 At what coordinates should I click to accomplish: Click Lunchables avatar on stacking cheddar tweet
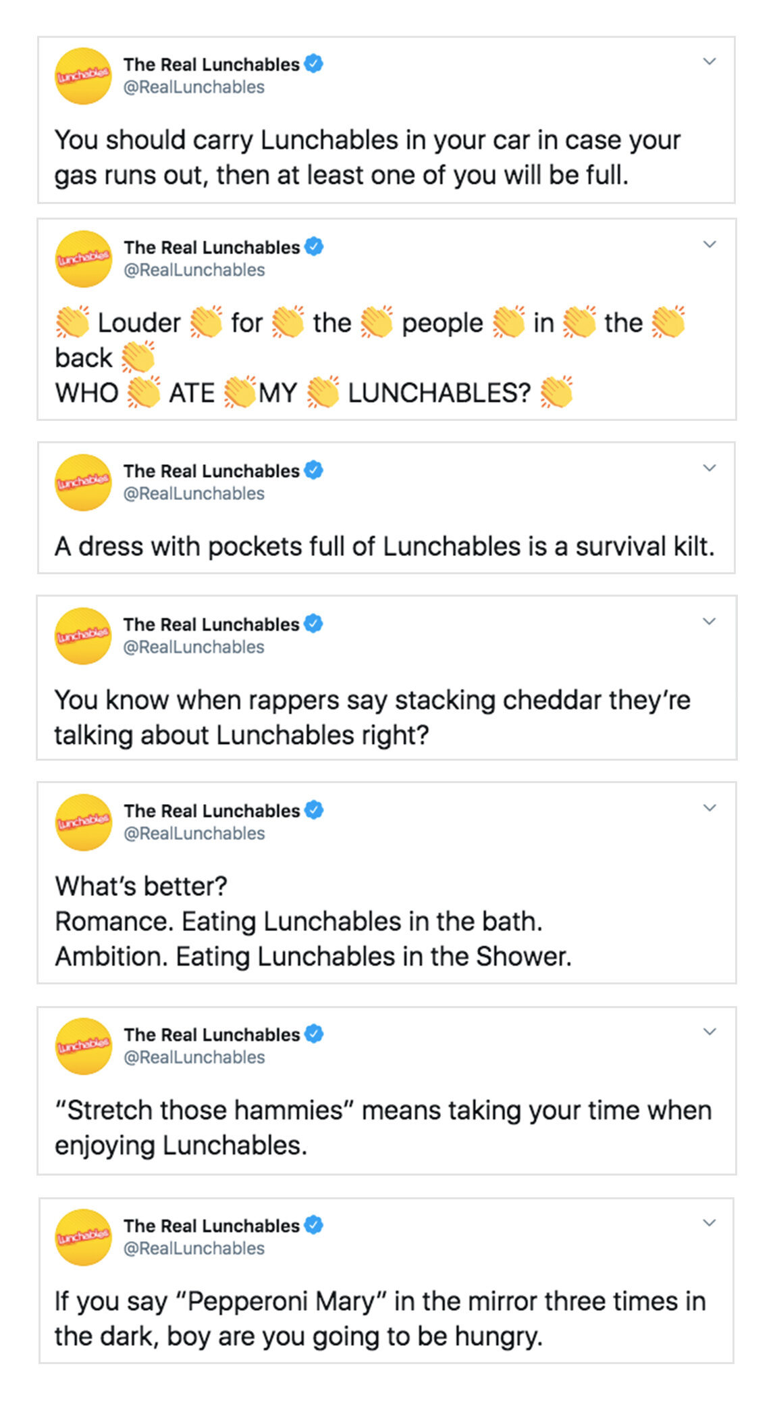pyautogui.click(x=83, y=636)
